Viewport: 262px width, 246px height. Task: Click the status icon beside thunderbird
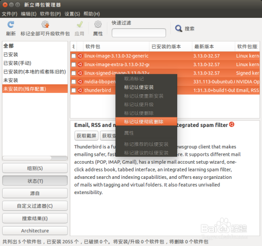80,90
